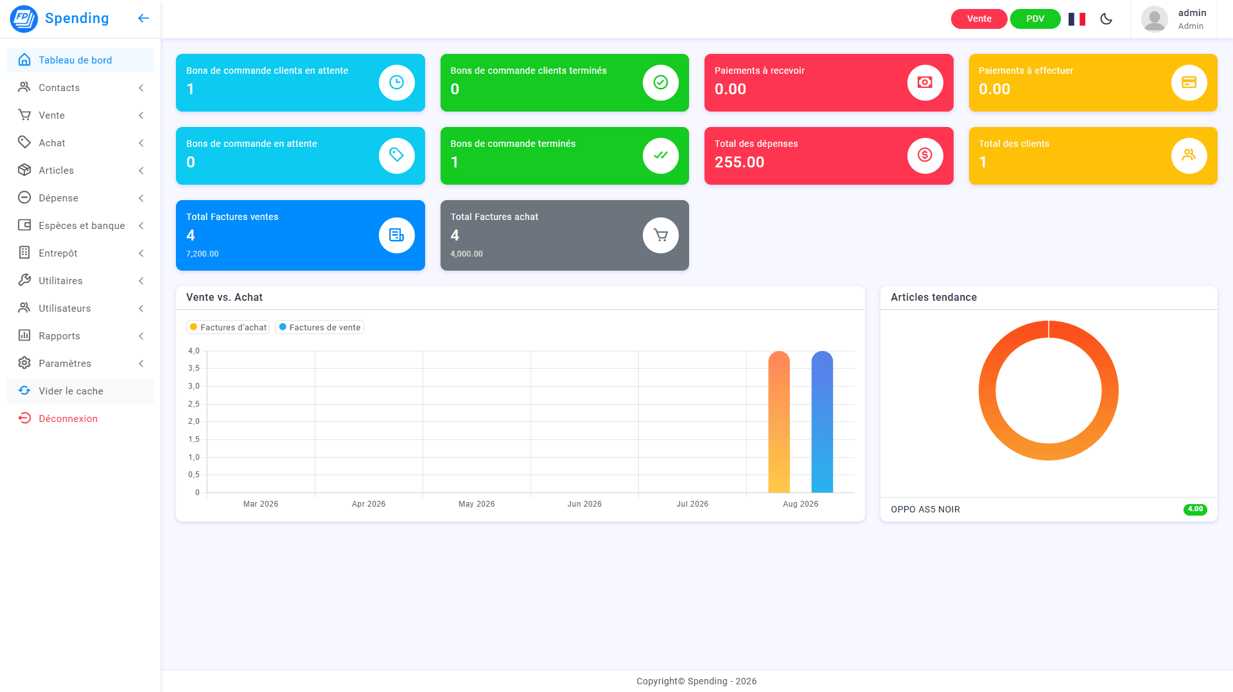
Task: Expand the Espèces et banque chevron
Action: pos(141,226)
